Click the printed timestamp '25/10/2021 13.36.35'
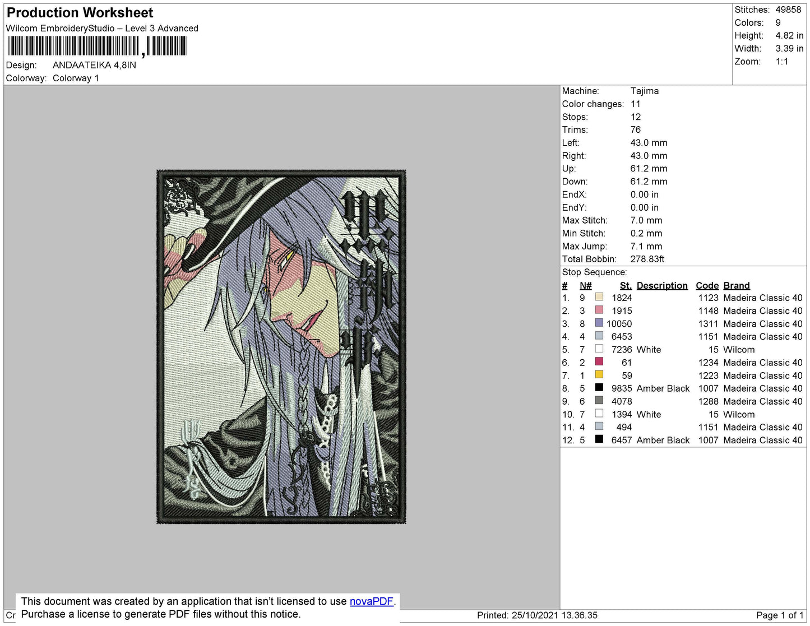 554,615
